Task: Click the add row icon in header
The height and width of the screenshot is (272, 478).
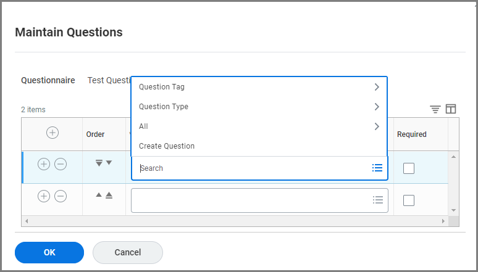Action: [x=52, y=133]
